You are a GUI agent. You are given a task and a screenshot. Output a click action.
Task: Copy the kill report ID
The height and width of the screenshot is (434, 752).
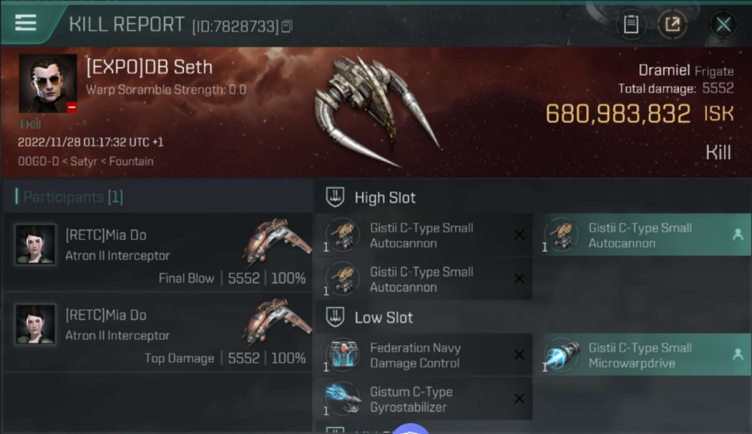[287, 26]
